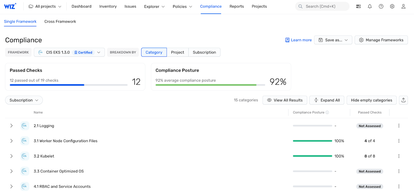Click the Learn more link

tap(298, 40)
